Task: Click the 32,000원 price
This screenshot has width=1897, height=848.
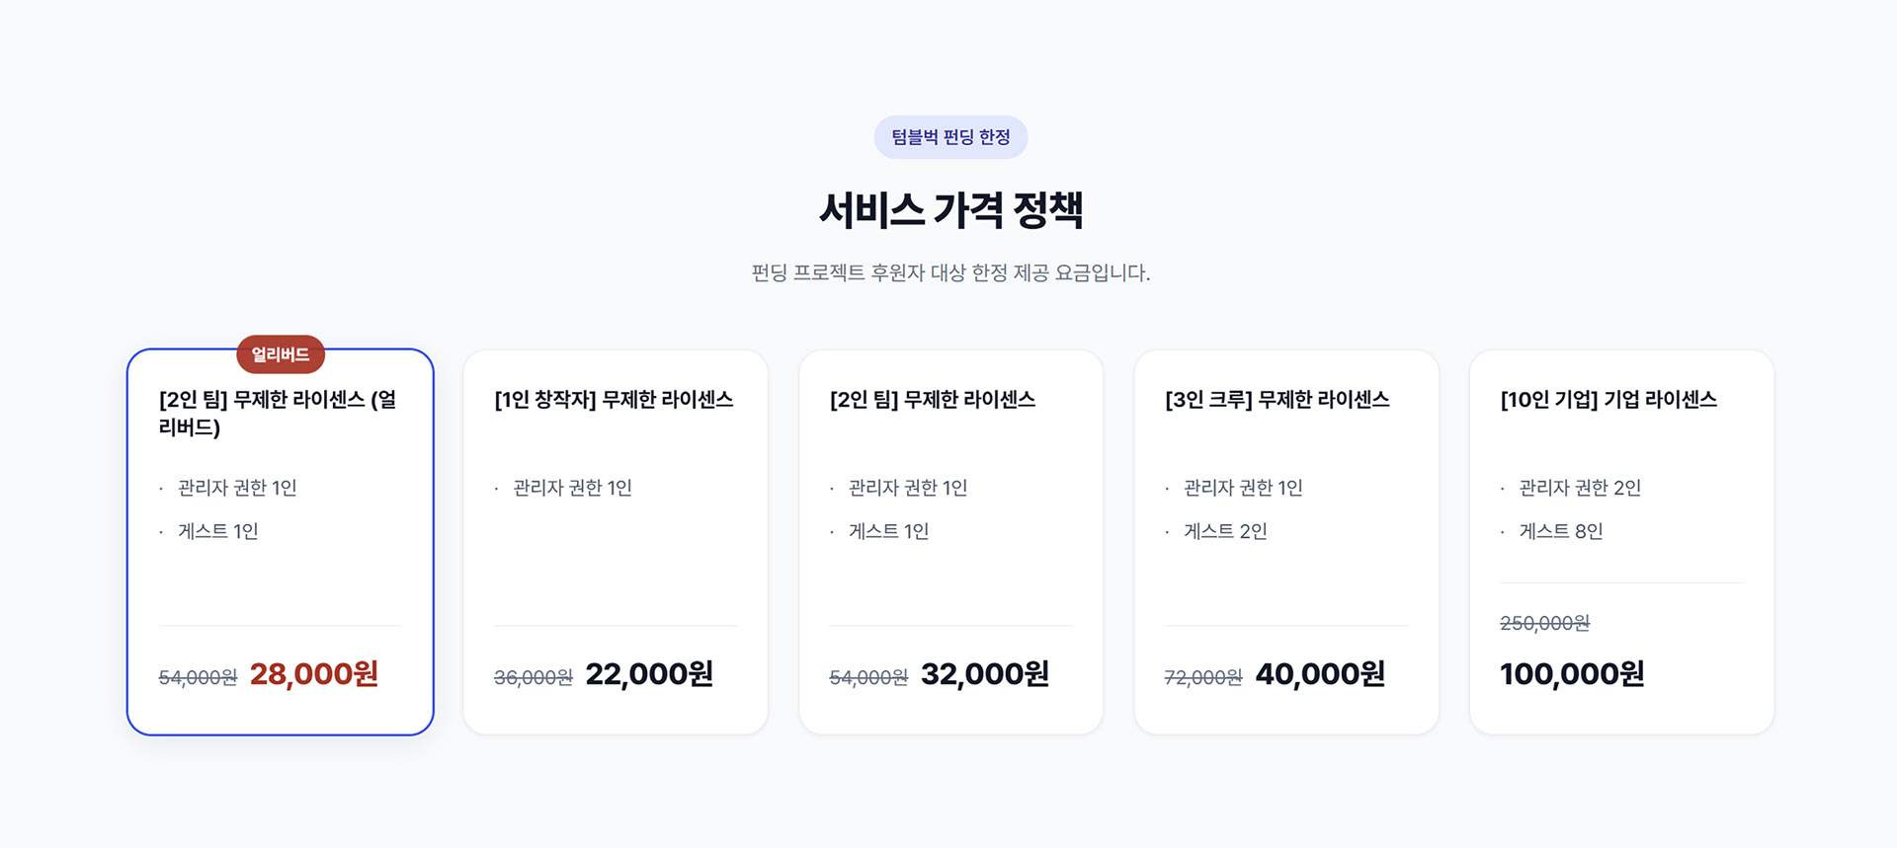Action: [985, 674]
